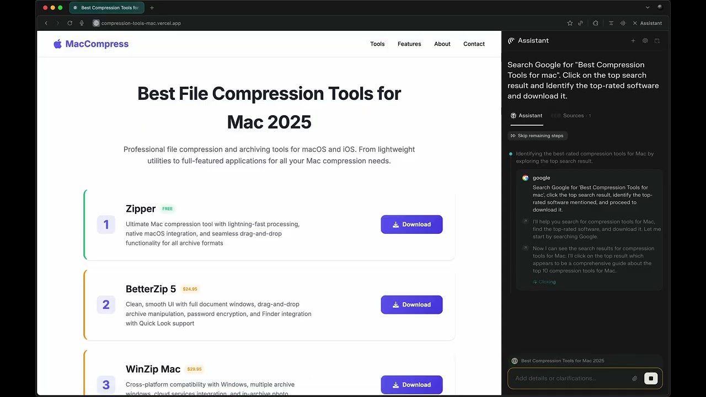Click the globe site info icon

[x=96, y=23]
